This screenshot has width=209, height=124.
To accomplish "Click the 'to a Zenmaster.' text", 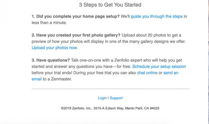I will pos(57,79).
